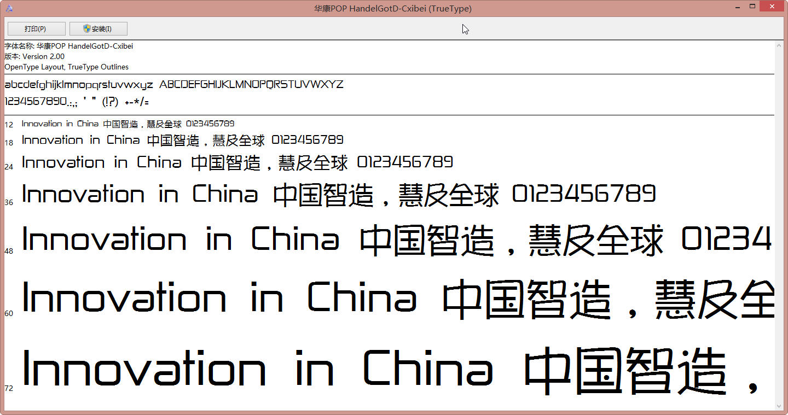Click the uppercase alphabet sample ABCDEFGHIJKLMNOPQRSTUVWXYZ
The width and height of the screenshot is (788, 415).
(252, 84)
